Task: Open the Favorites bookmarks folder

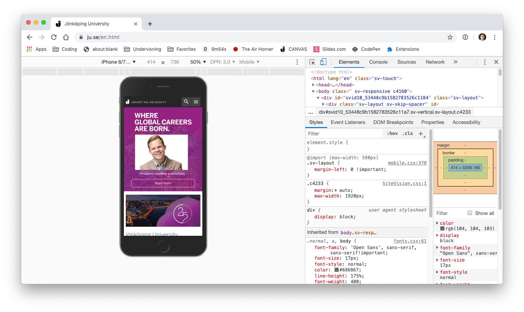Action: point(182,49)
